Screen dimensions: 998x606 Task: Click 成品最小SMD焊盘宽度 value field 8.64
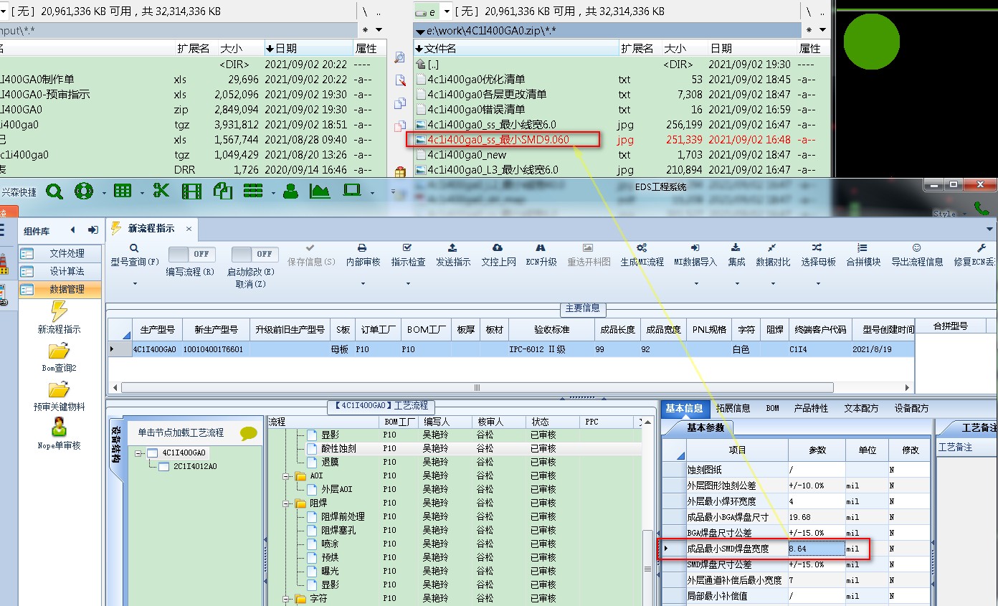pyautogui.click(x=817, y=549)
